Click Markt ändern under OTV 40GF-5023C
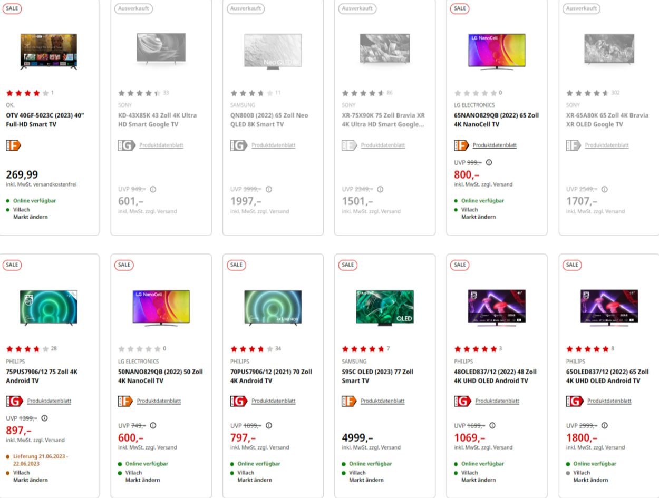 pyautogui.click(x=30, y=217)
